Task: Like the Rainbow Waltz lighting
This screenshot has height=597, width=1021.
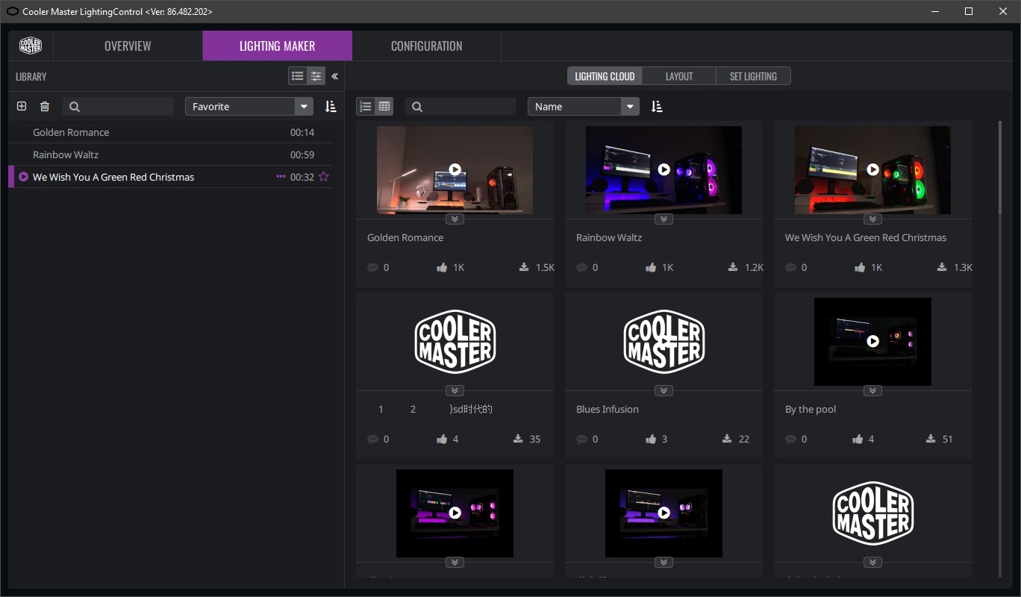Action: (x=652, y=267)
